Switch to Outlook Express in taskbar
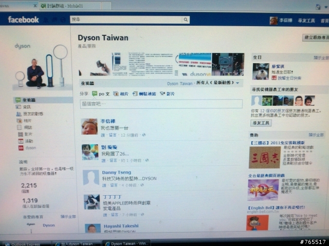 click(x=25, y=244)
